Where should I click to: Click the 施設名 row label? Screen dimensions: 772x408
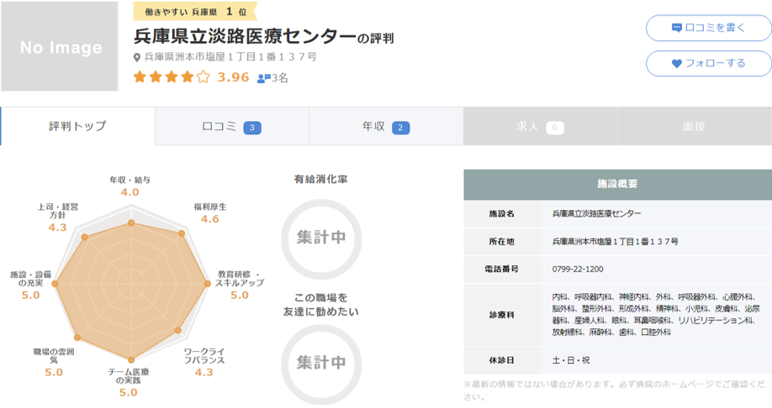coord(502,214)
